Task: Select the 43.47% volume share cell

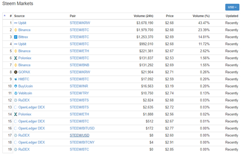Action: [204, 23]
